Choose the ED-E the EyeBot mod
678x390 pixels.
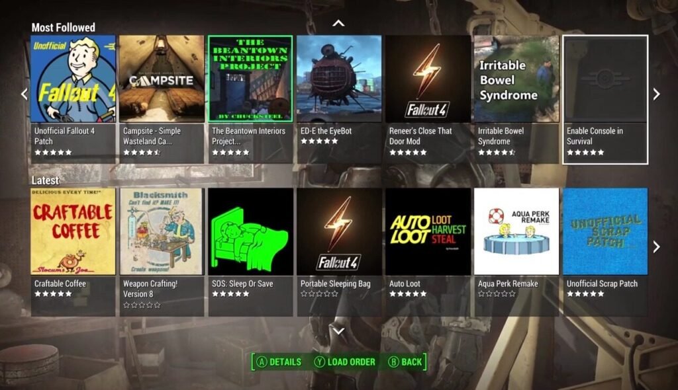pyautogui.click(x=339, y=99)
